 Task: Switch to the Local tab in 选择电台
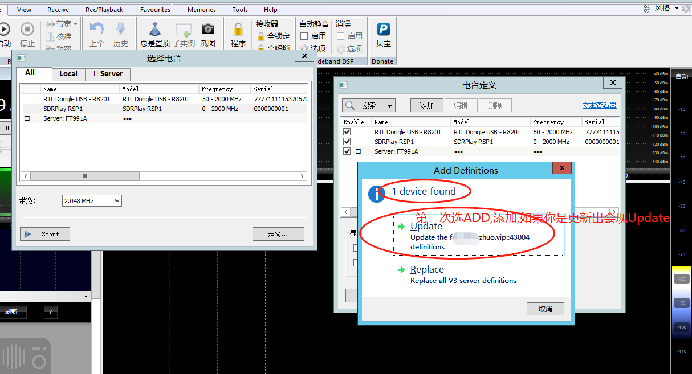tap(68, 74)
